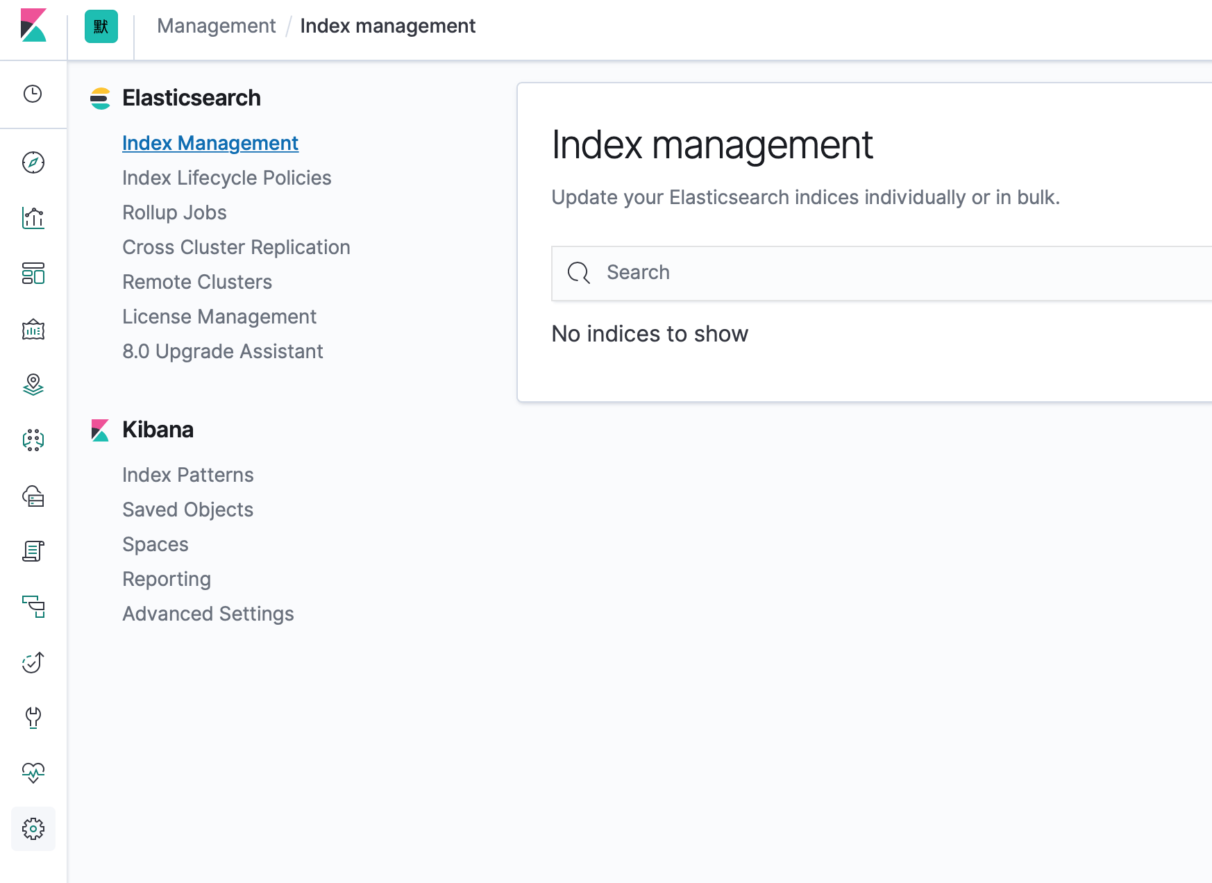Open Cross Cluster Replication

pos(237,247)
